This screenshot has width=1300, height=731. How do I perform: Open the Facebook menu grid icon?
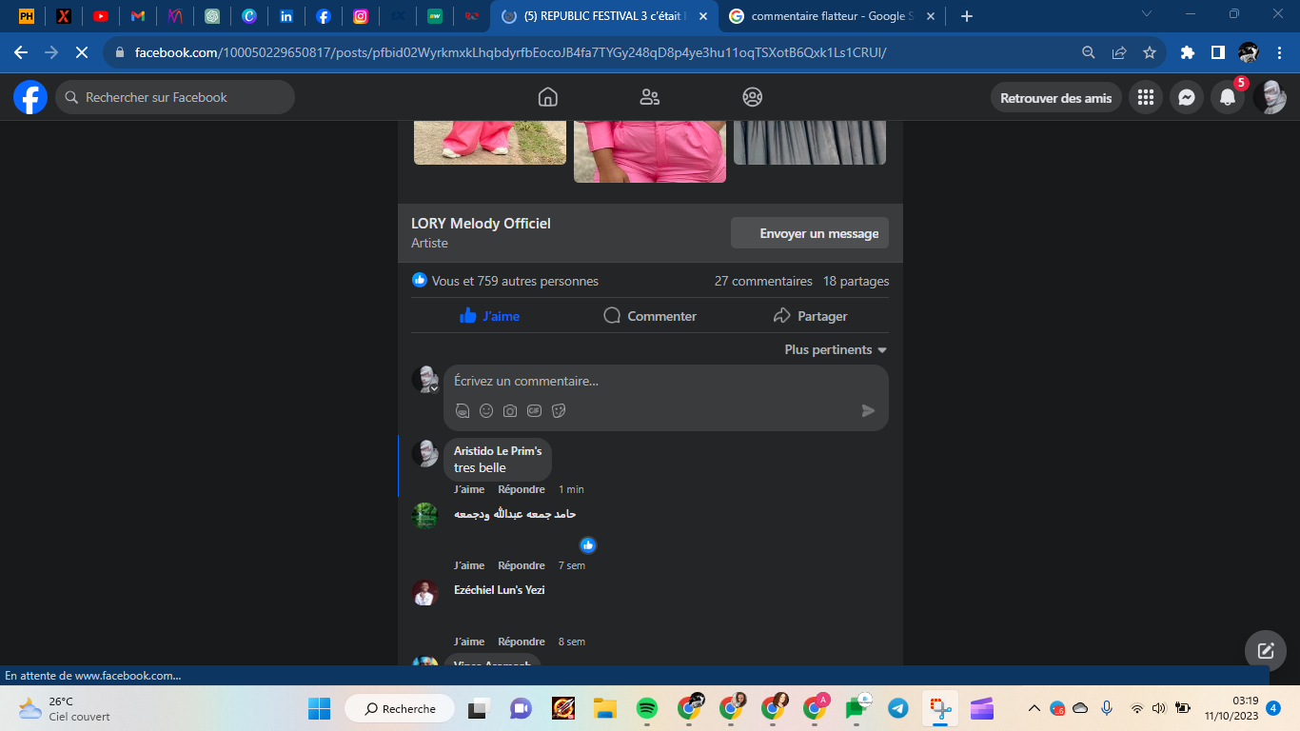click(1146, 97)
